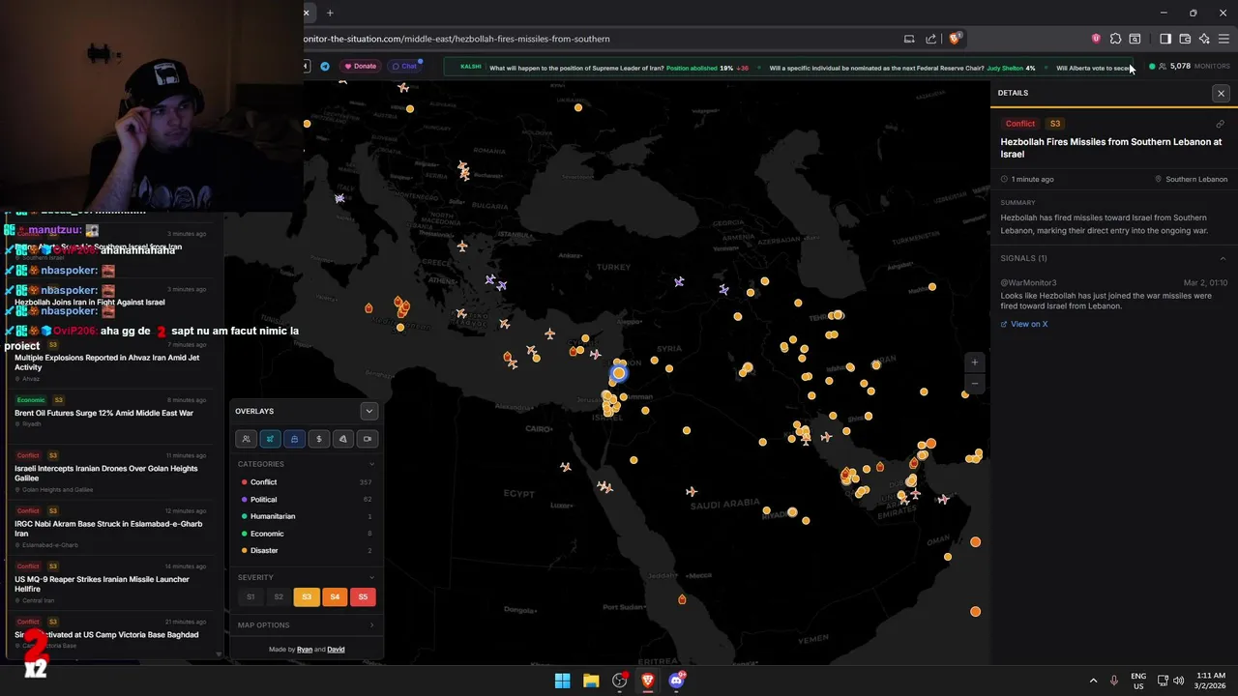Toggle the Disaster category filter

tap(306, 551)
